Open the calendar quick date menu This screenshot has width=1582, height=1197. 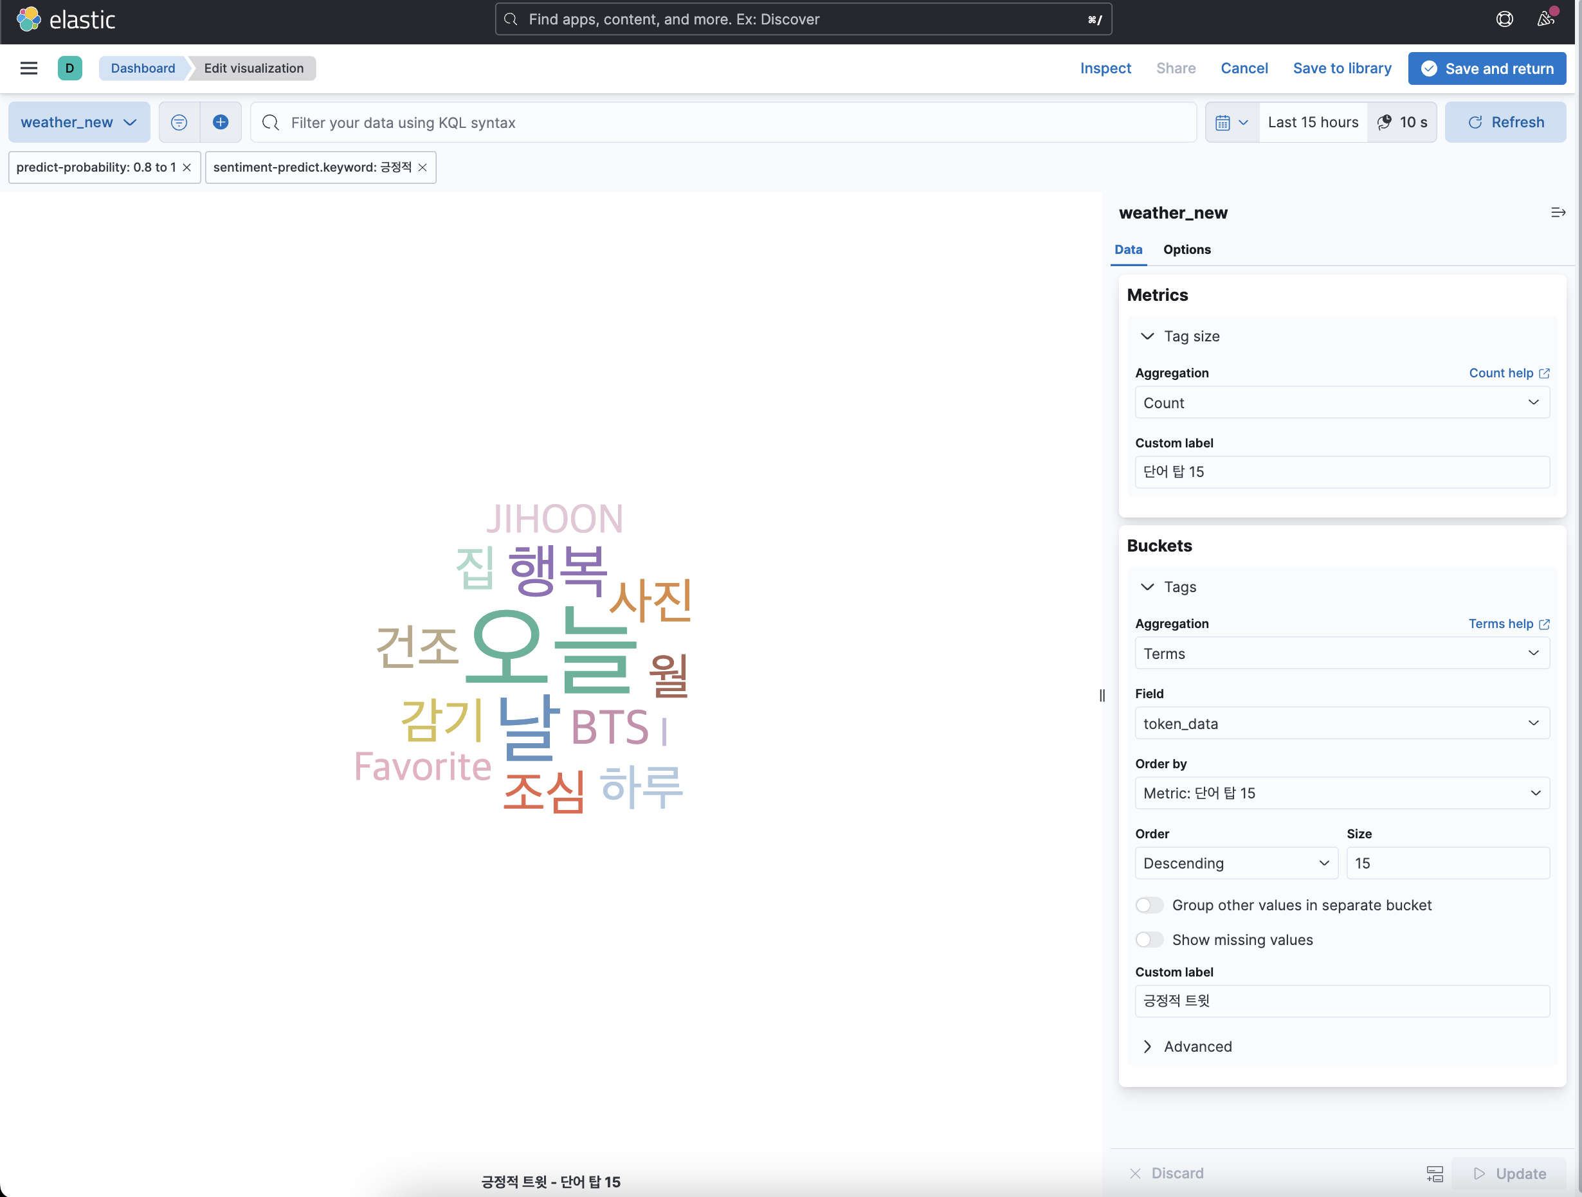(x=1231, y=122)
